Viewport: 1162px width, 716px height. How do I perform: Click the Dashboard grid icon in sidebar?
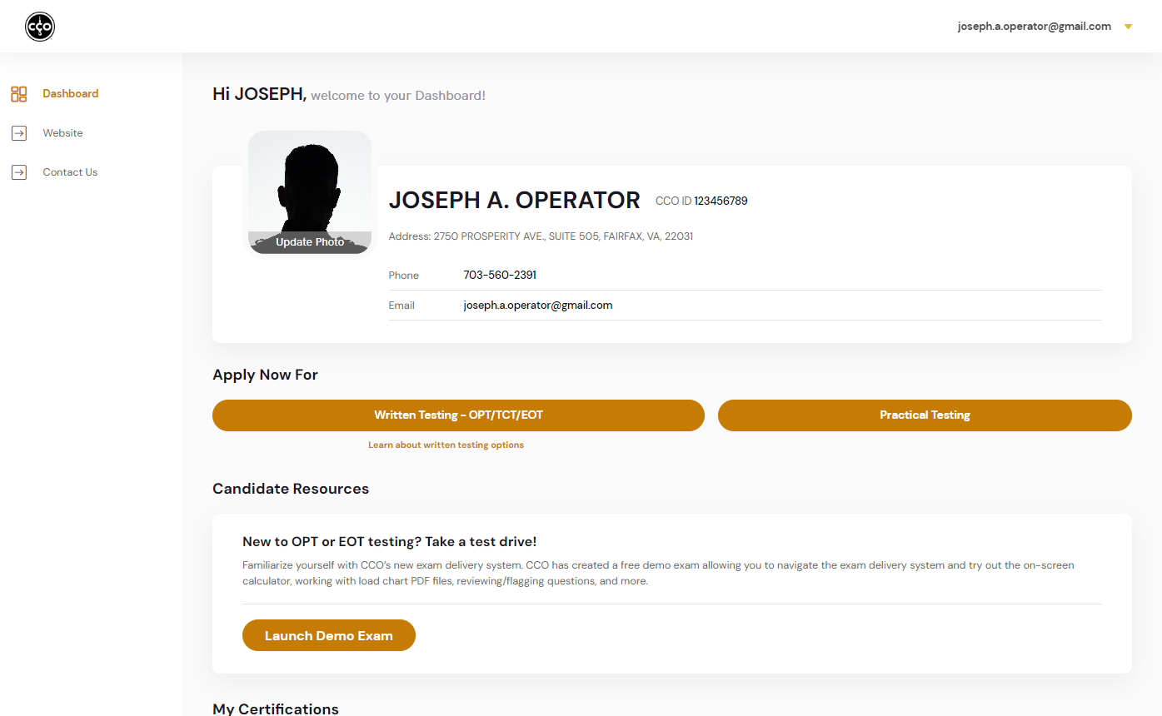click(19, 94)
